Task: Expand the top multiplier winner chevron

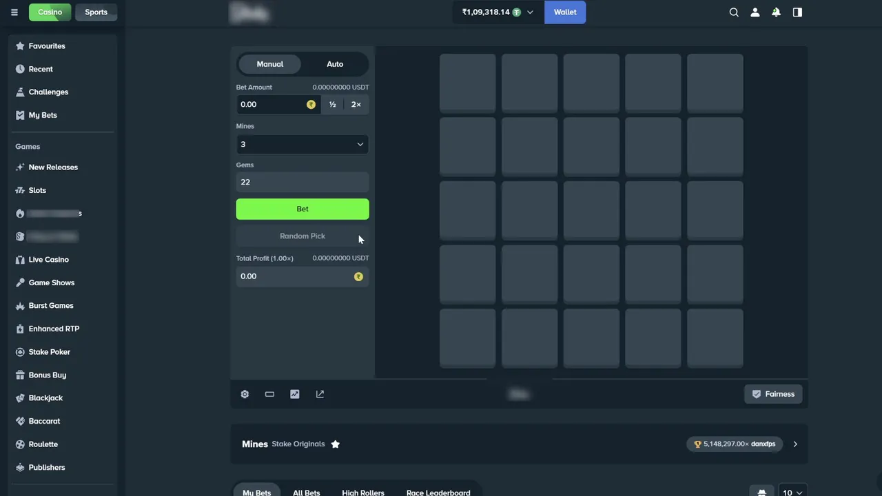Action: (795, 444)
